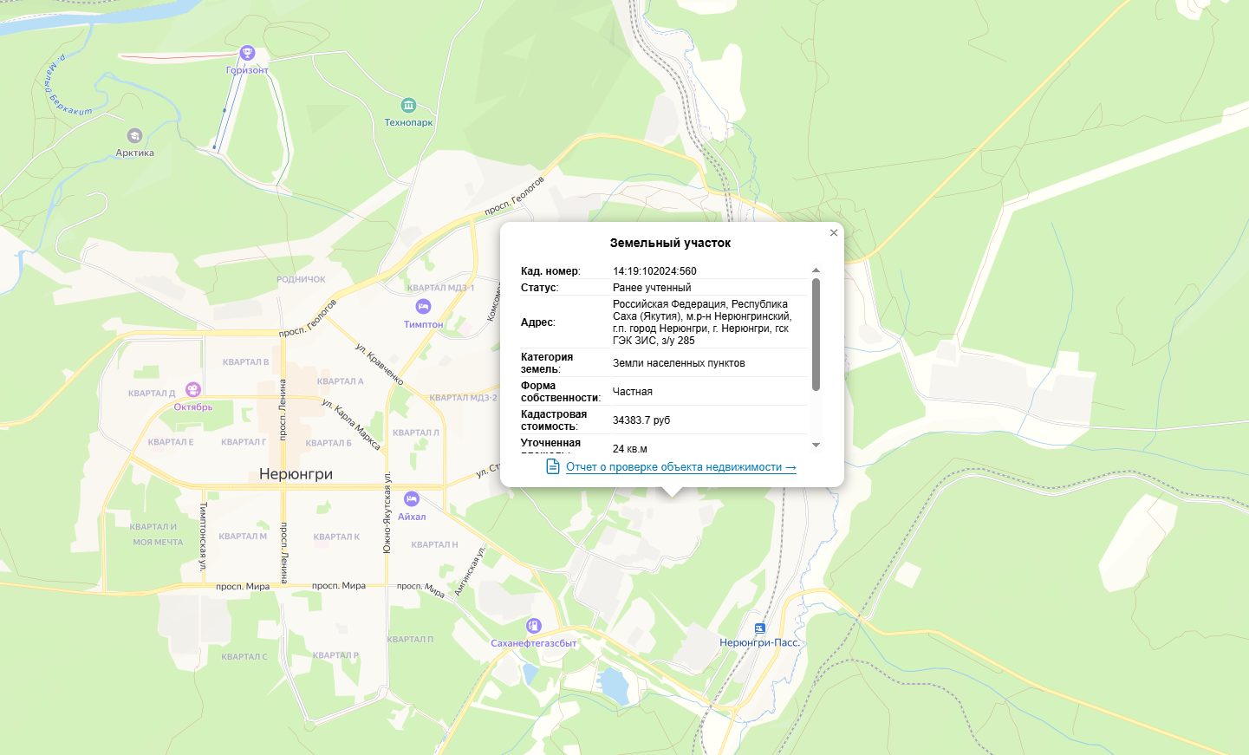Click the Горизонт trophy map marker
The height and width of the screenshot is (755, 1249).
247,54
